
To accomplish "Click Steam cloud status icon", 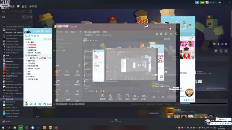I will coord(214,44).
